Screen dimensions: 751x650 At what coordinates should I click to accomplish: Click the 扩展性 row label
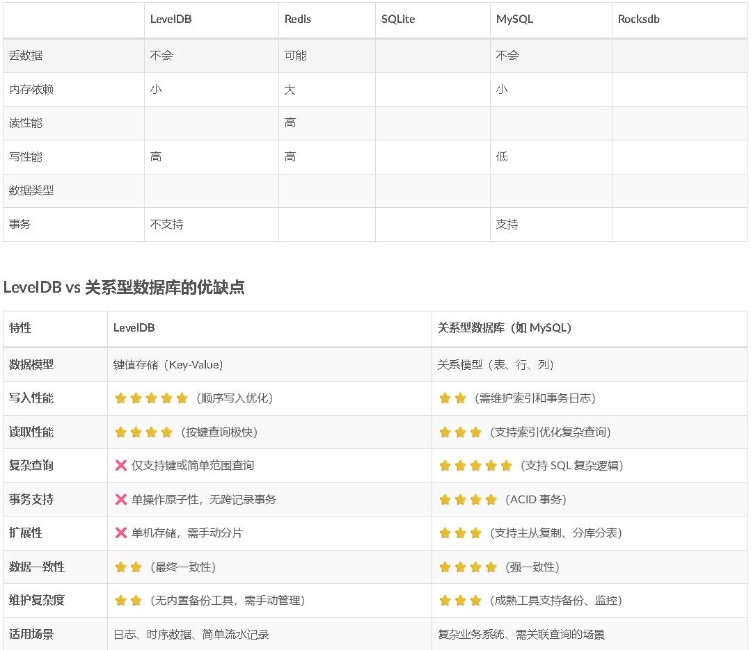(x=26, y=533)
